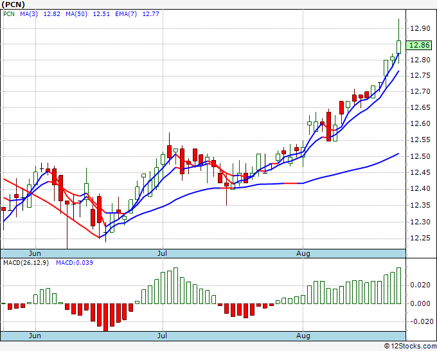This screenshot has width=437, height=351.
Task: Click the last tallest green MACD histogram bar
Action: click(x=399, y=286)
